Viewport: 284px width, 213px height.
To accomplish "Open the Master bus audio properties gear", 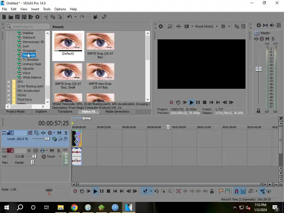I will click(x=259, y=25).
